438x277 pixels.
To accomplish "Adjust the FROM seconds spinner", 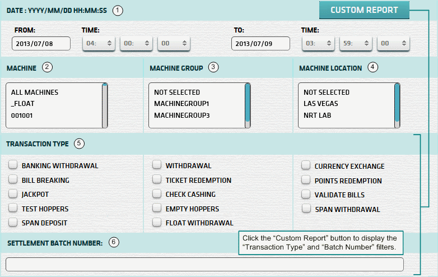I will [174, 43].
